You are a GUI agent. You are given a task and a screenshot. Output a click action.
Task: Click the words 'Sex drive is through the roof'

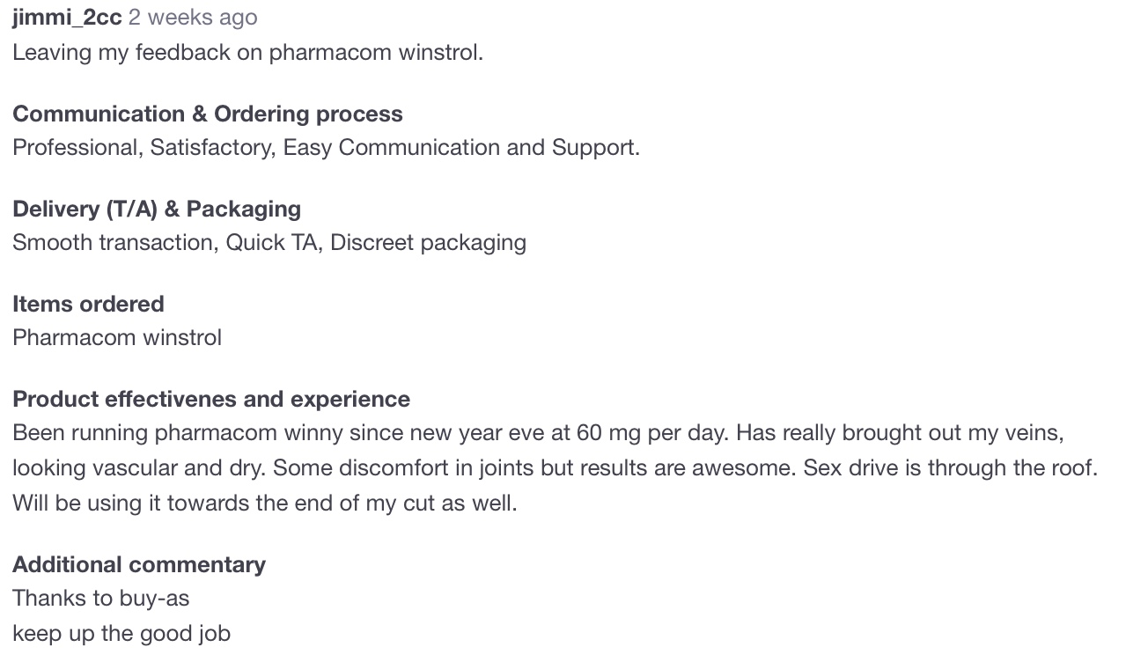[950, 468]
